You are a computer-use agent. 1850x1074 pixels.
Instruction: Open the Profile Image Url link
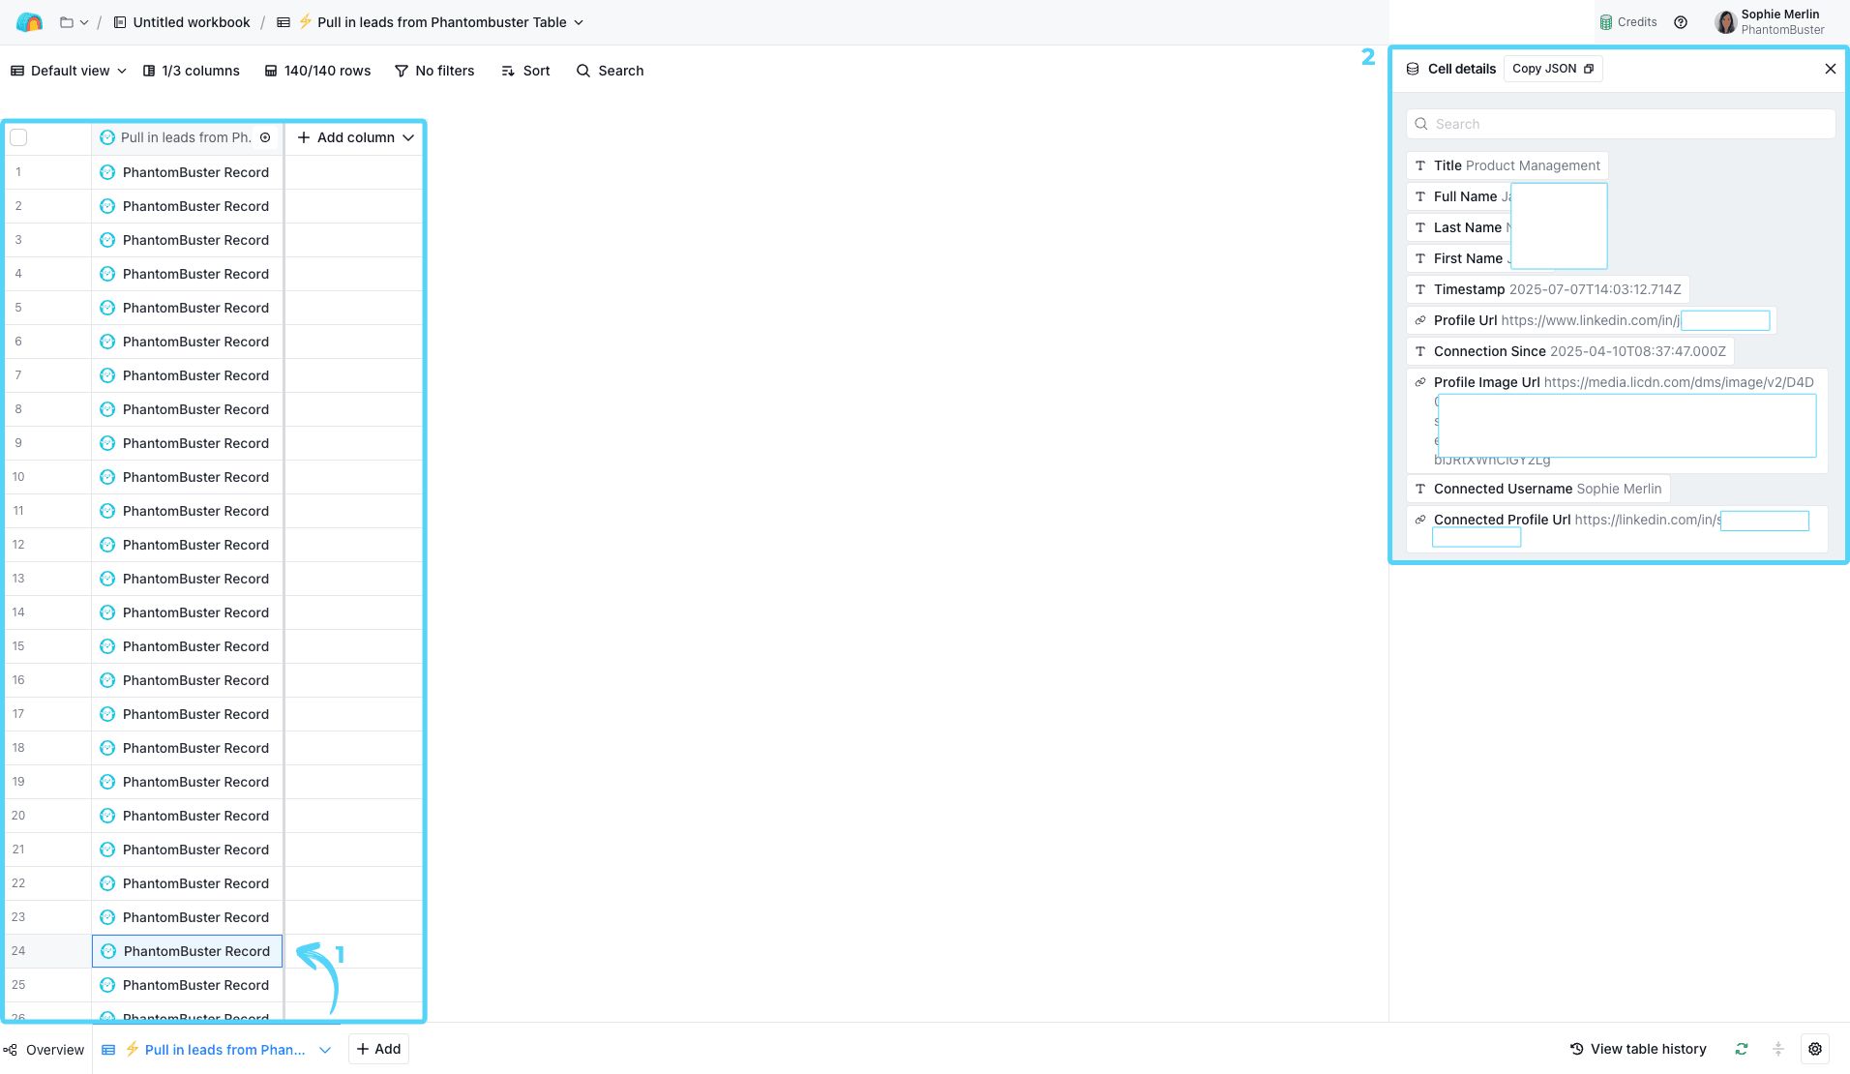[1617, 420]
